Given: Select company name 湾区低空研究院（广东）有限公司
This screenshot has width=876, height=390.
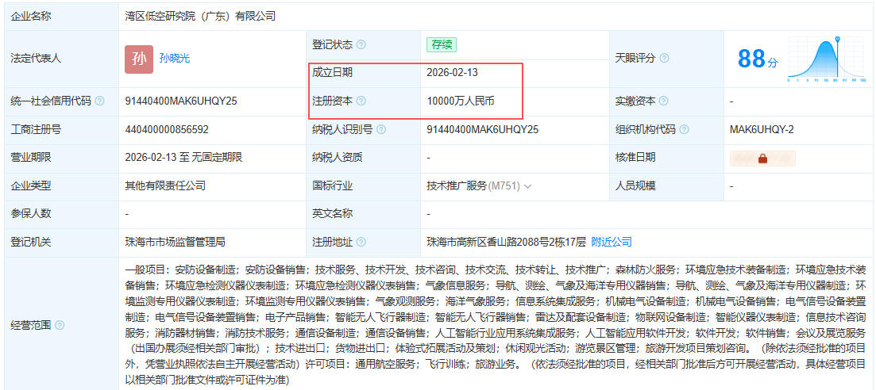Looking at the screenshot, I should pos(200,16).
